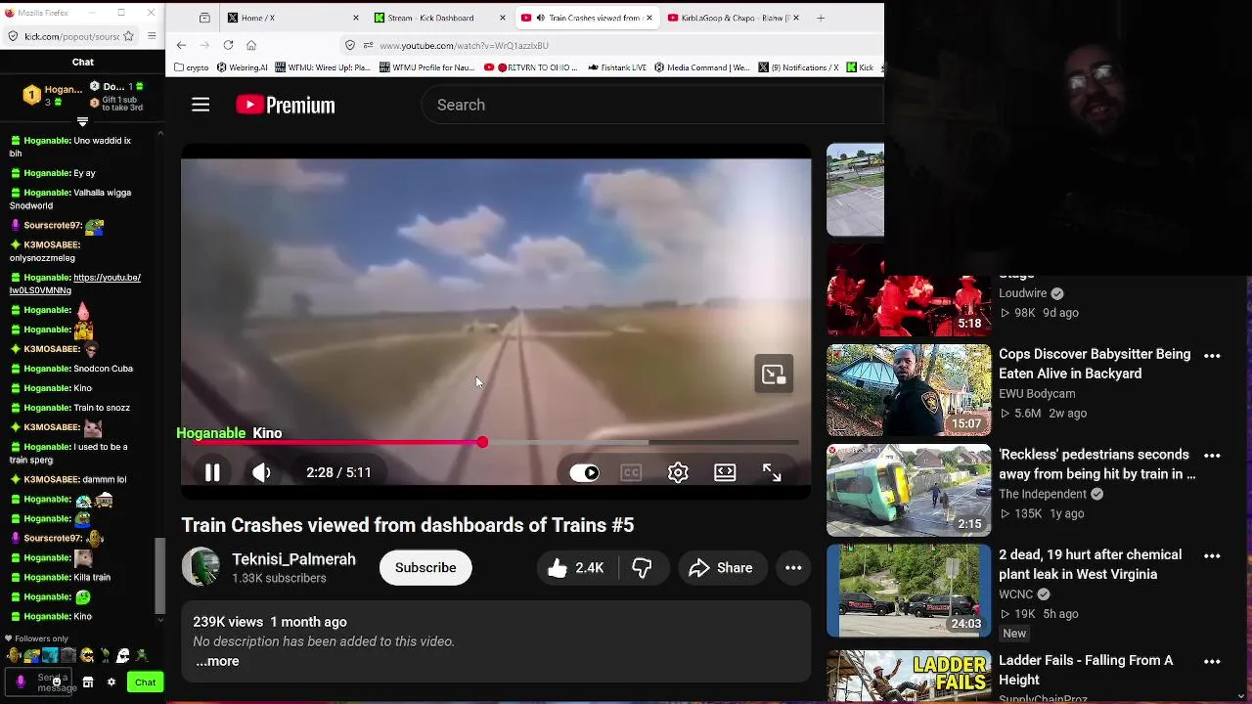
Task: Share the train crashes video
Action: 721,568
